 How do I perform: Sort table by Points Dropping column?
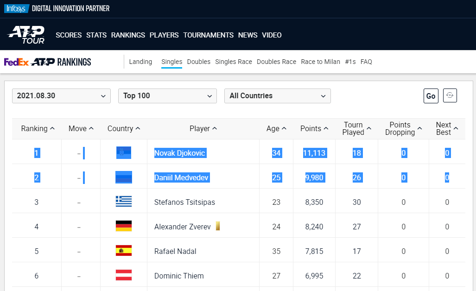403,129
